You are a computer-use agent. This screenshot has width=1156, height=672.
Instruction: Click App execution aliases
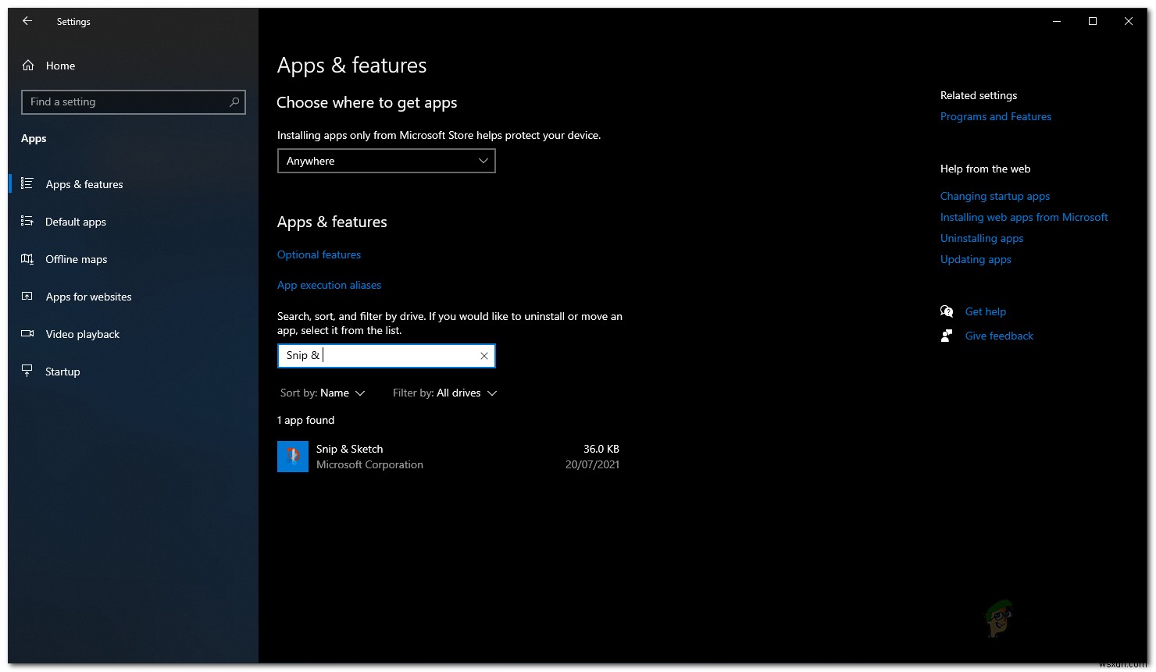pyautogui.click(x=329, y=285)
